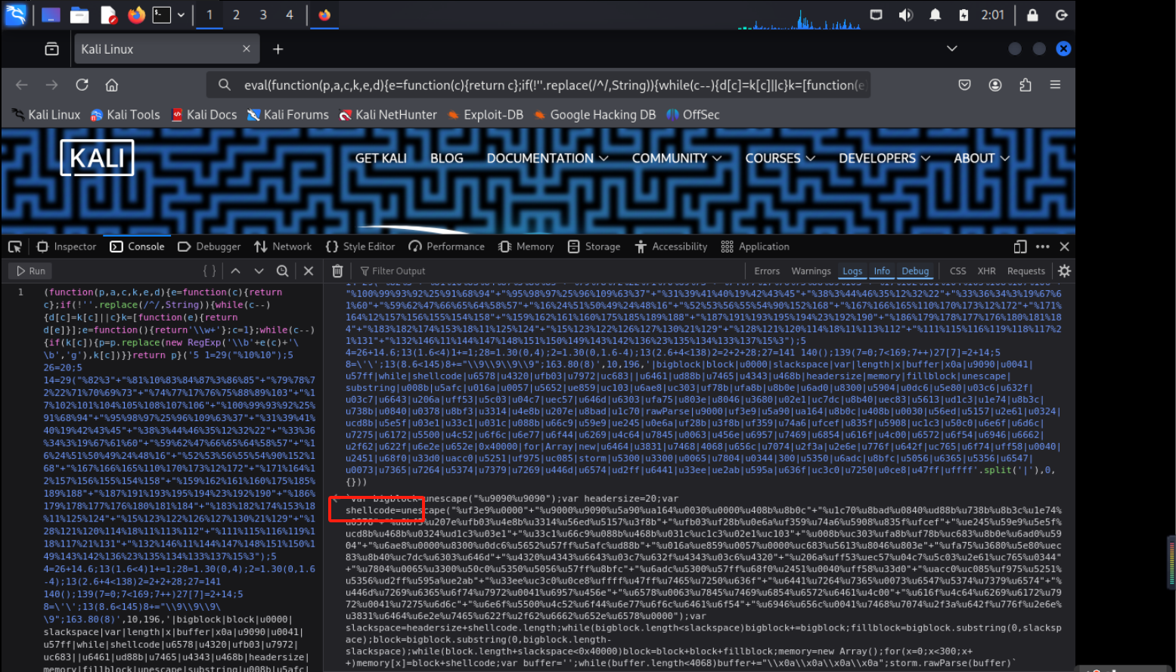Expand the terminal launcher dropdown arrow

pos(181,14)
